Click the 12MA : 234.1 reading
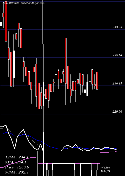This screenshot has width=125, height=176. click(x=17, y=157)
